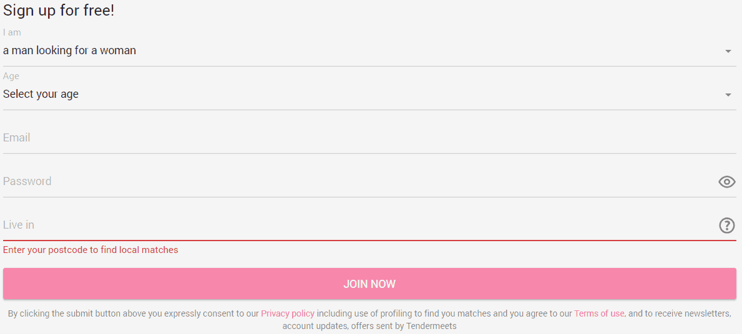The image size is (742, 334).
Task: Click the 'Age' field label
Action: point(11,76)
